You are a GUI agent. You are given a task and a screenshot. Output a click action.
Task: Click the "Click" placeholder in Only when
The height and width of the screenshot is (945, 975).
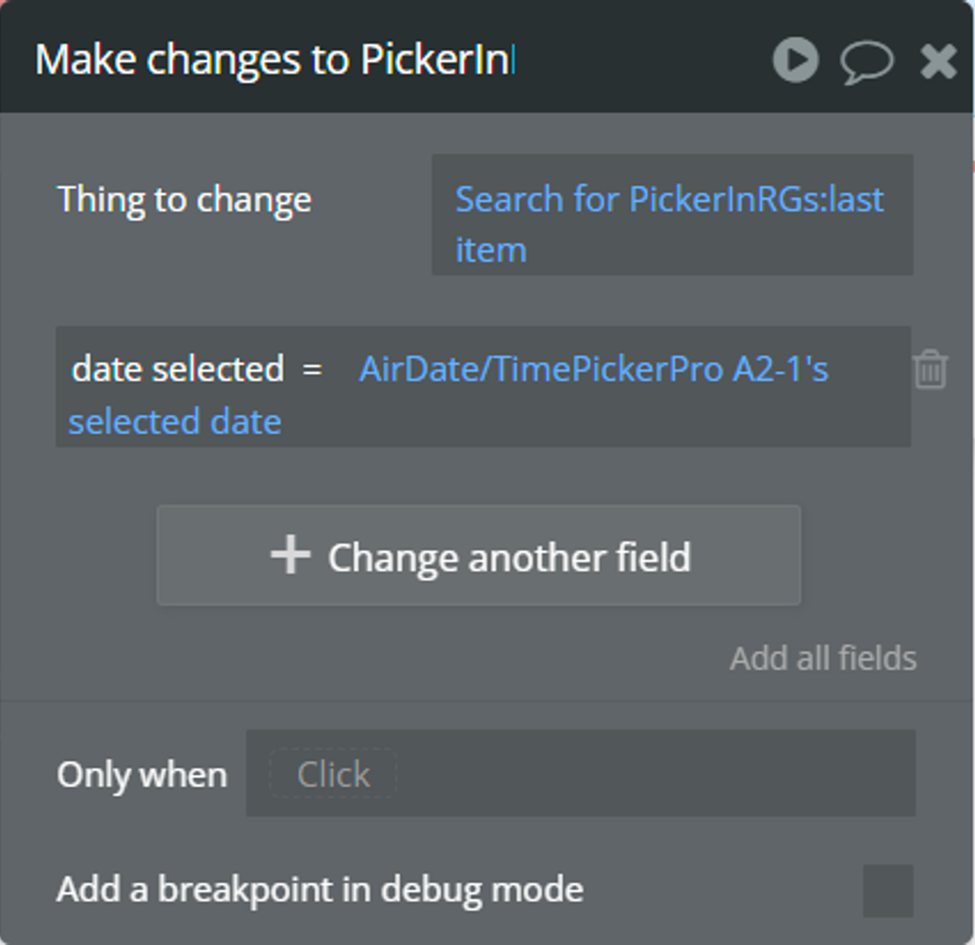click(x=332, y=775)
